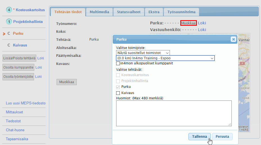The image size is (261, 145).
Task: Click the orange arrow beside Purku
Action: point(4,34)
